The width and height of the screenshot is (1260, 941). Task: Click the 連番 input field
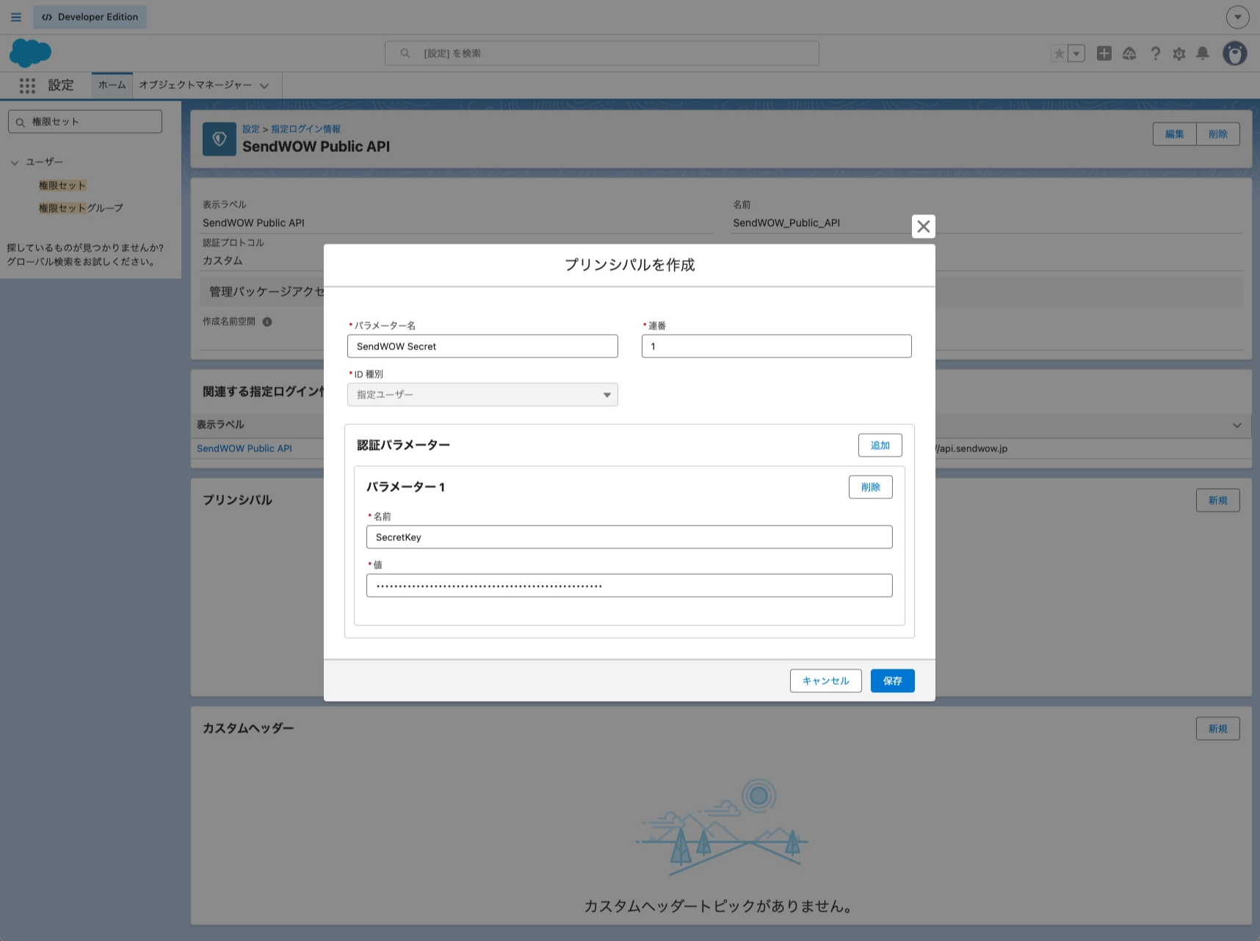tap(777, 346)
